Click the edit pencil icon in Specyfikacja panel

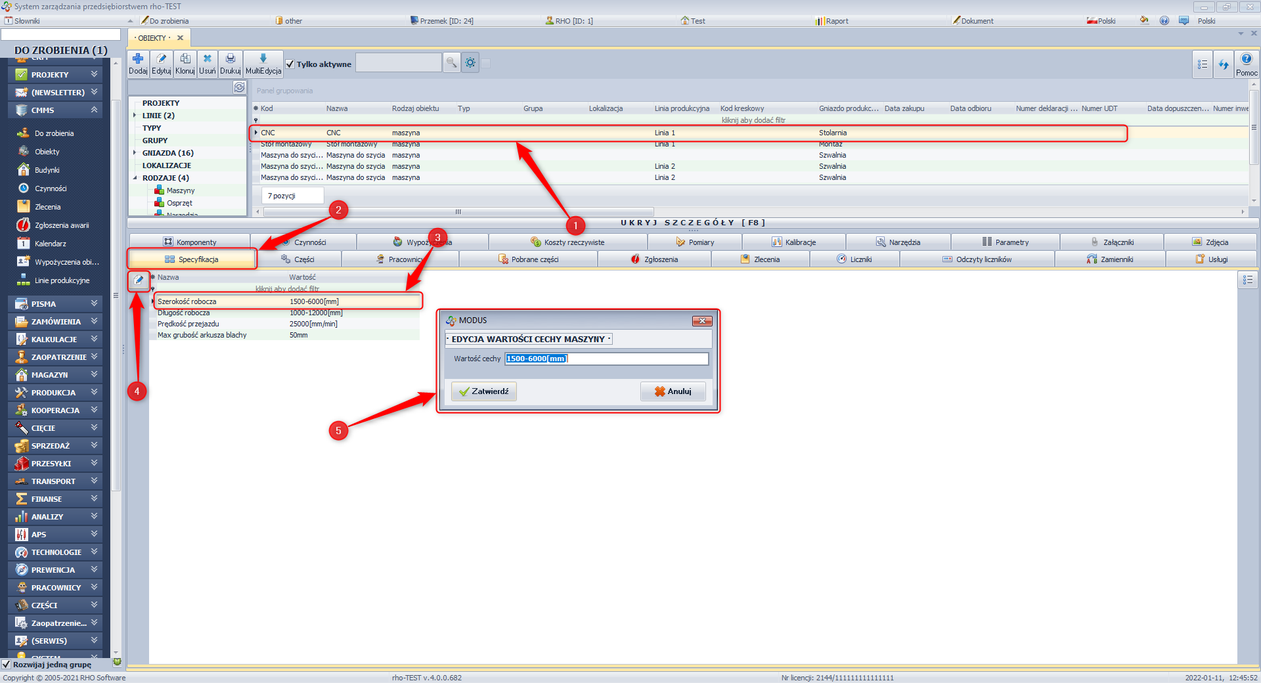click(139, 280)
